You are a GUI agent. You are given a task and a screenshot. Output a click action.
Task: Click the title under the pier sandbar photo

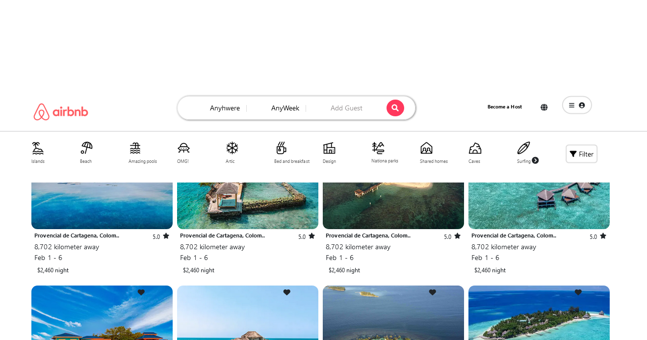(x=368, y=235)
